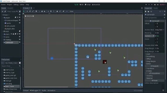Toggle visibility of Camera2D node
167x93 pixels.
pos(20,42)
